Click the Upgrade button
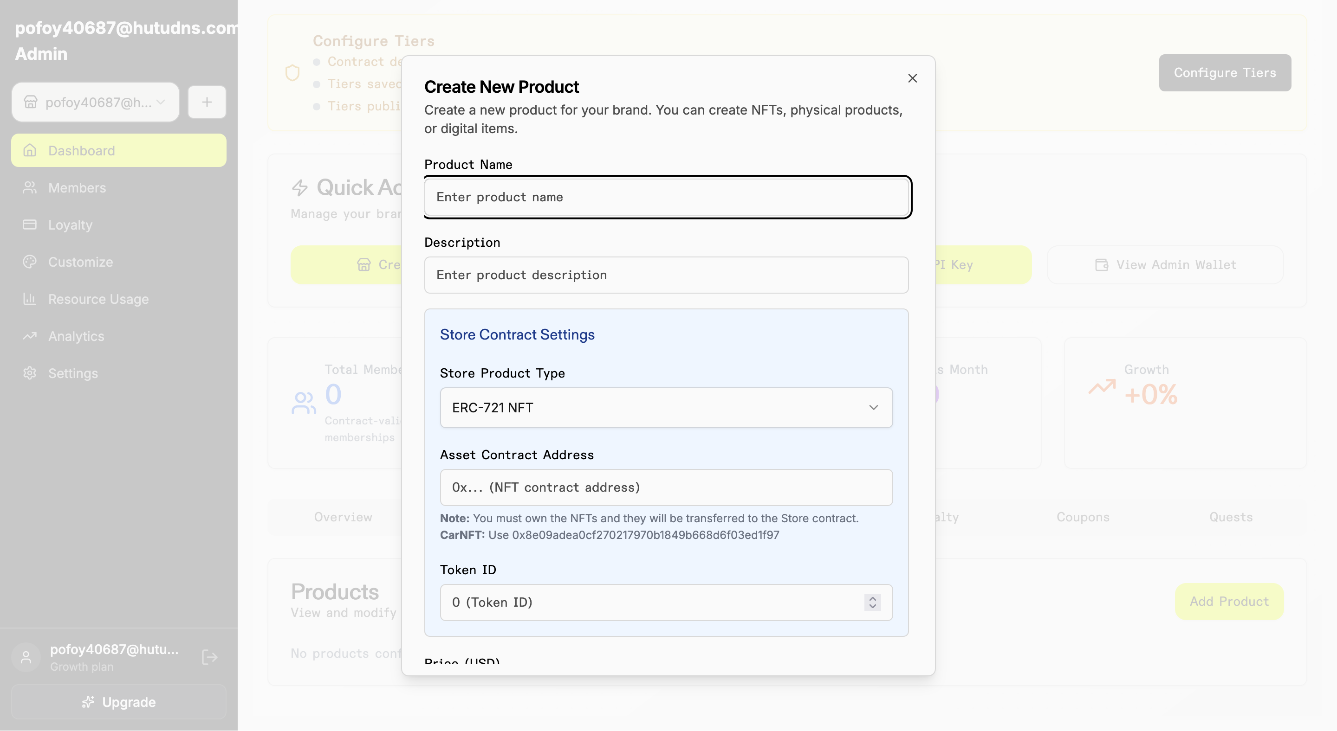The image size is (1337, 731). pyautogui.click(x=118, y=702)
